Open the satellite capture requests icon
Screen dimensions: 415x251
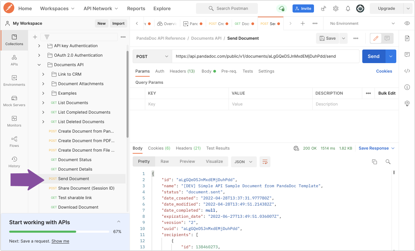coord(323,8)
